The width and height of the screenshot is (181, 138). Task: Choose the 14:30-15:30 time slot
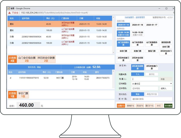point(138,33)
